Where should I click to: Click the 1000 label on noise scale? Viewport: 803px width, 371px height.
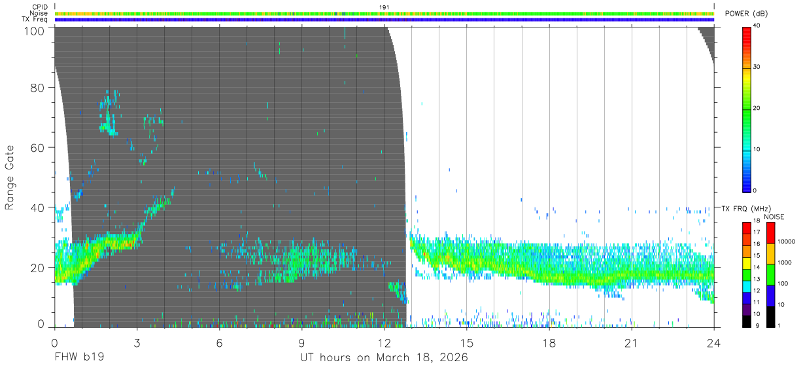pos(784,262)
